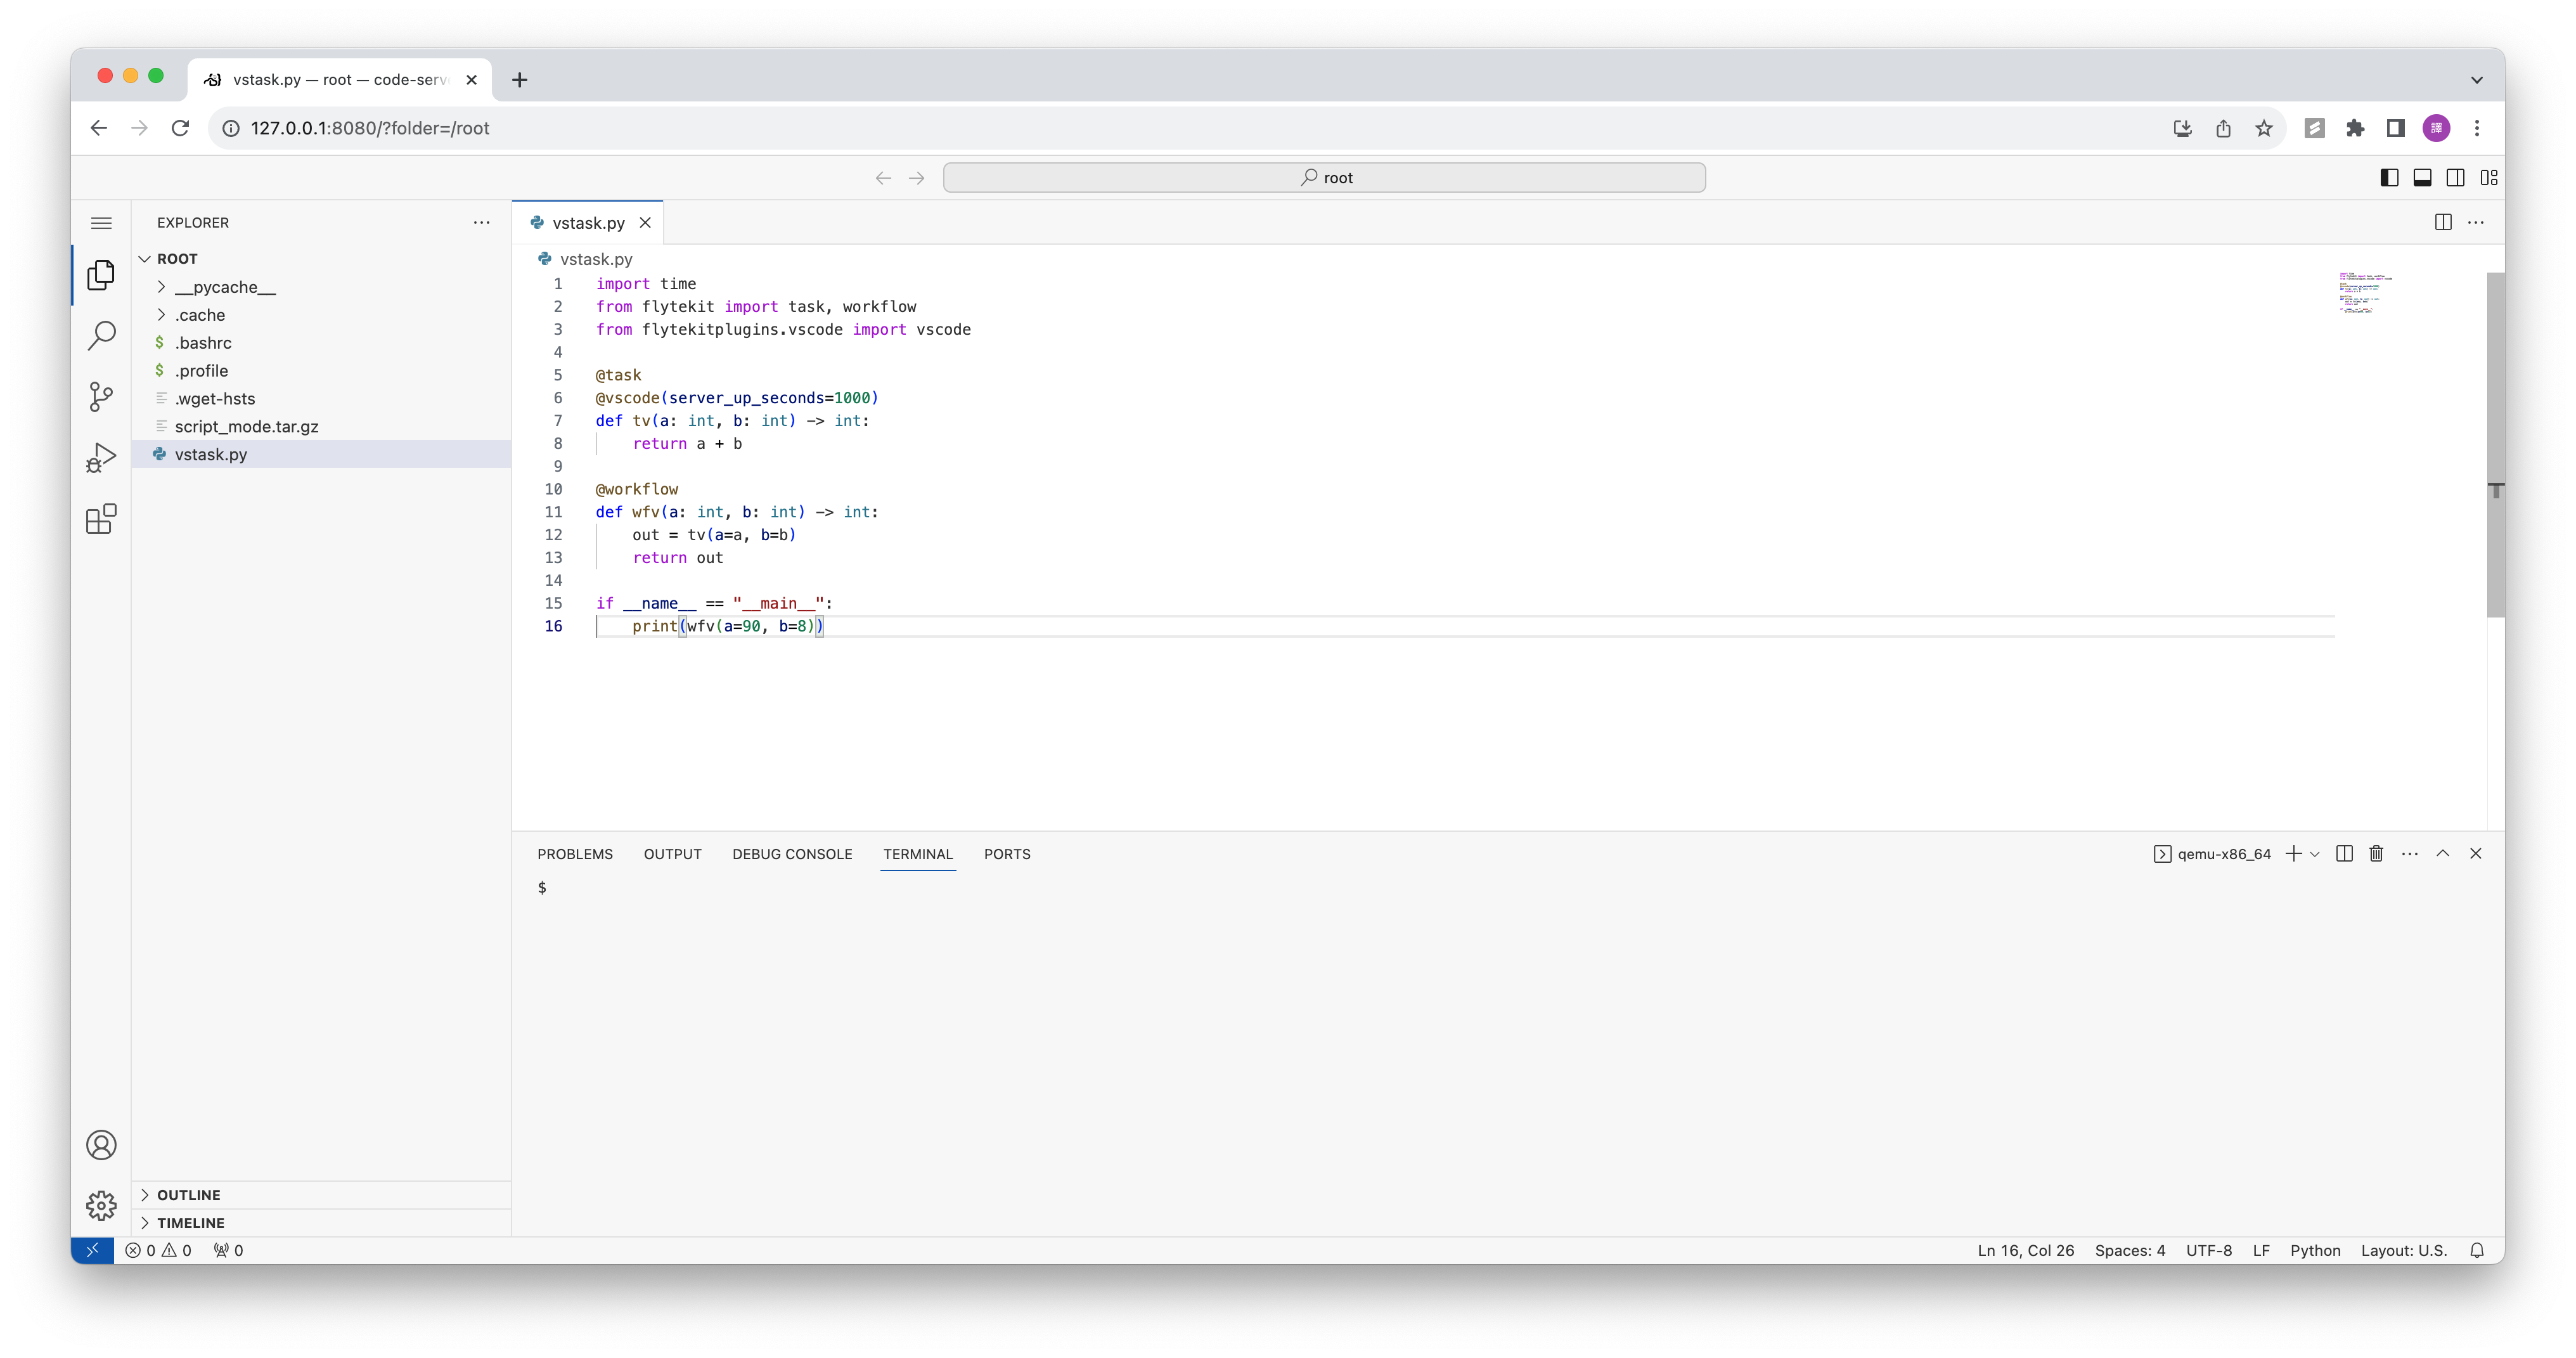Open Customize Layout options
Viewport: 2576px width, 1358px height.
point(2489,178)
